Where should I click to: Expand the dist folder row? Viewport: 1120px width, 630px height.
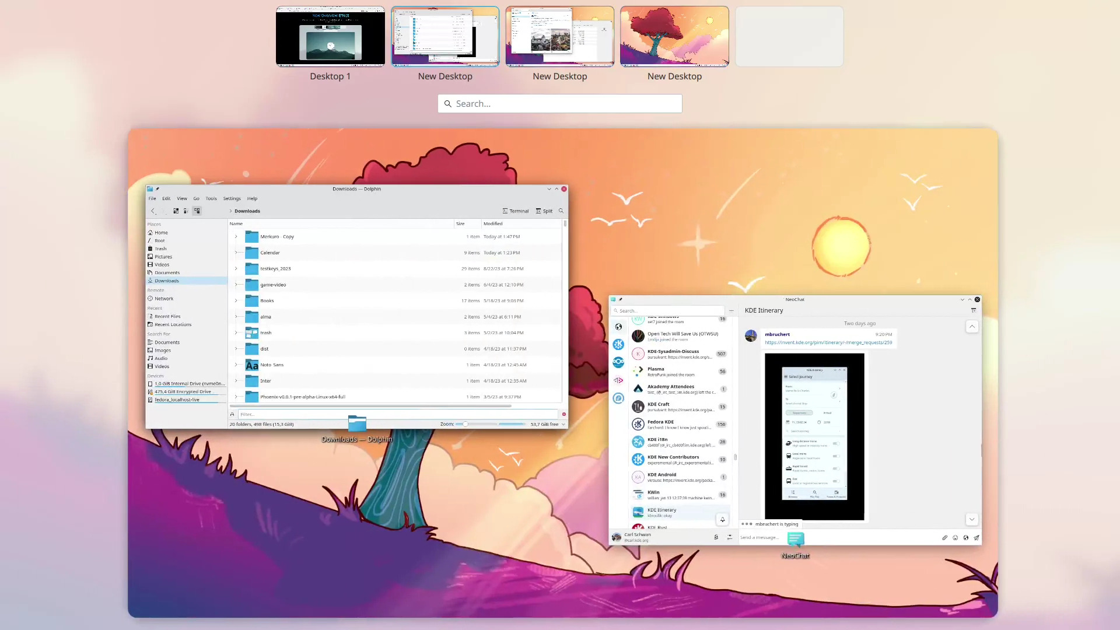(x=236, y=349)
